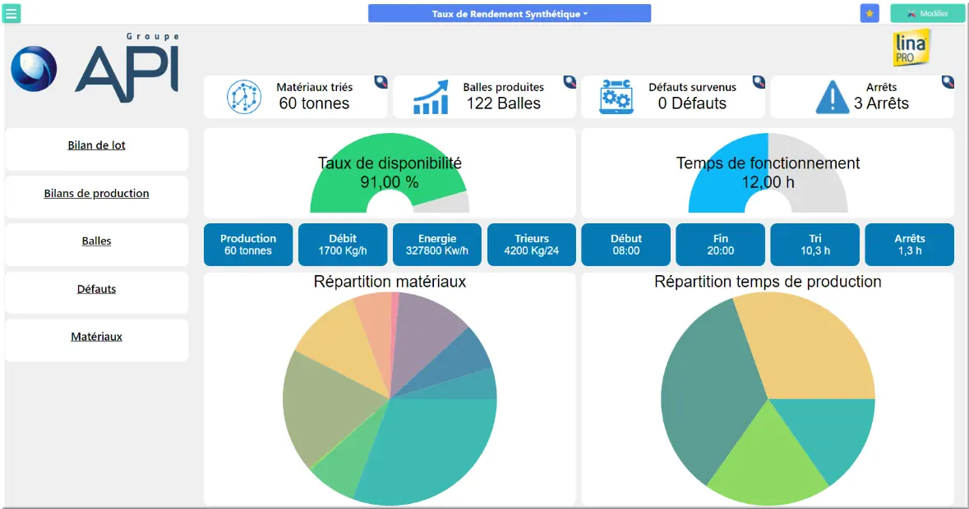Navigate to the Matériaux section

(x=96, y=337)
